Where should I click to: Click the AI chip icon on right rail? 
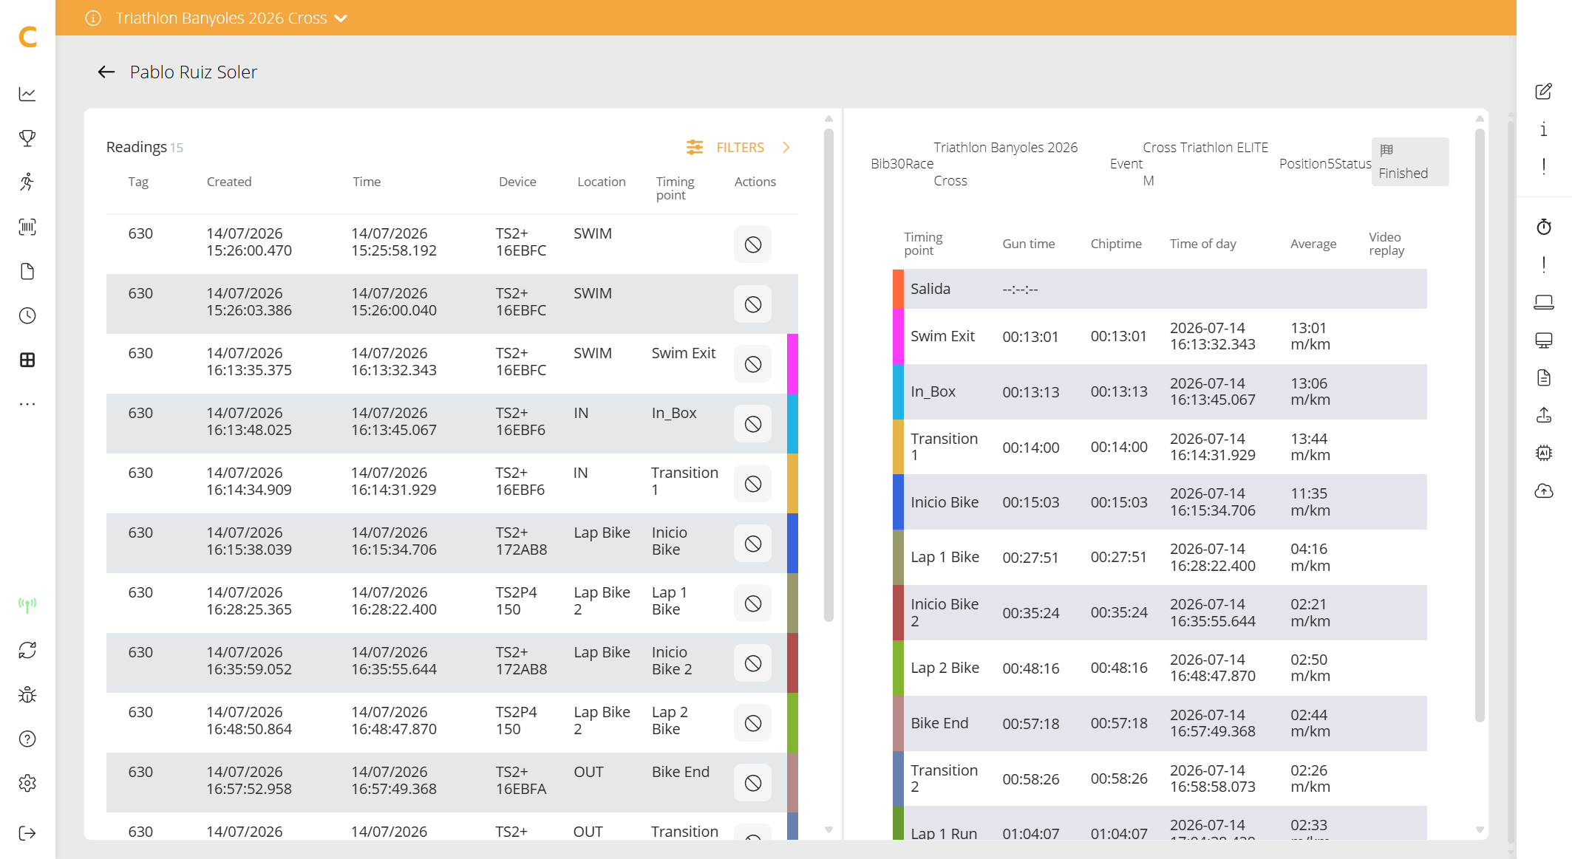1543,453
